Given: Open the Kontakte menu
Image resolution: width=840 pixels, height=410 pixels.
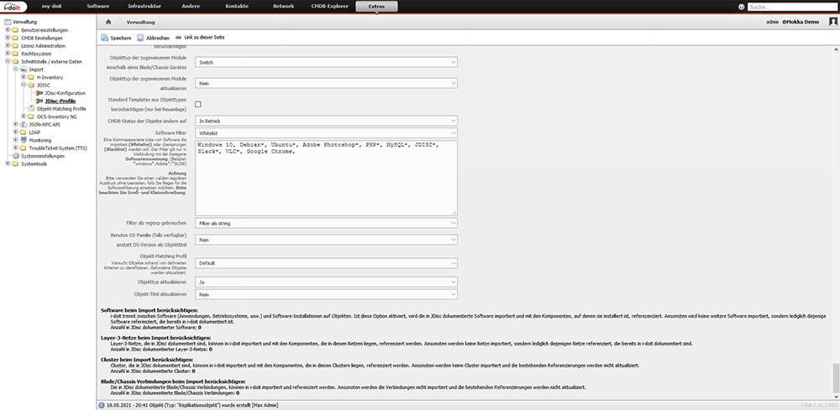Looking at the screenshot, I should [x=236, y=7].
